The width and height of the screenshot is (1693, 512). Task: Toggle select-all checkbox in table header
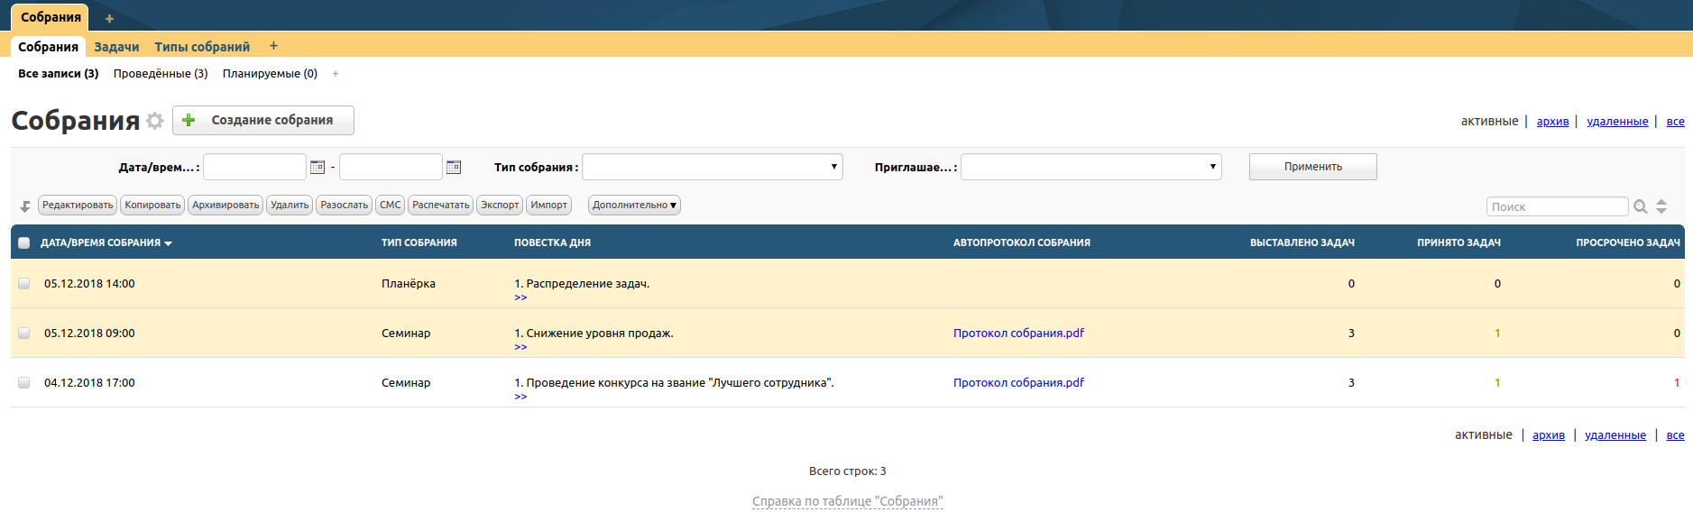point(24,242)
